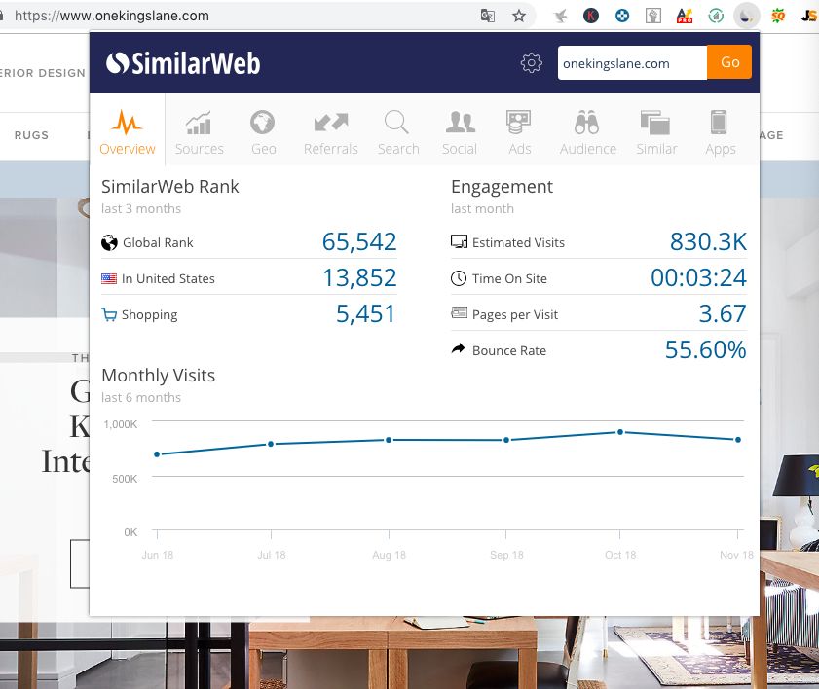
Task: Open the Search tab
Action: tap(398, 133)
